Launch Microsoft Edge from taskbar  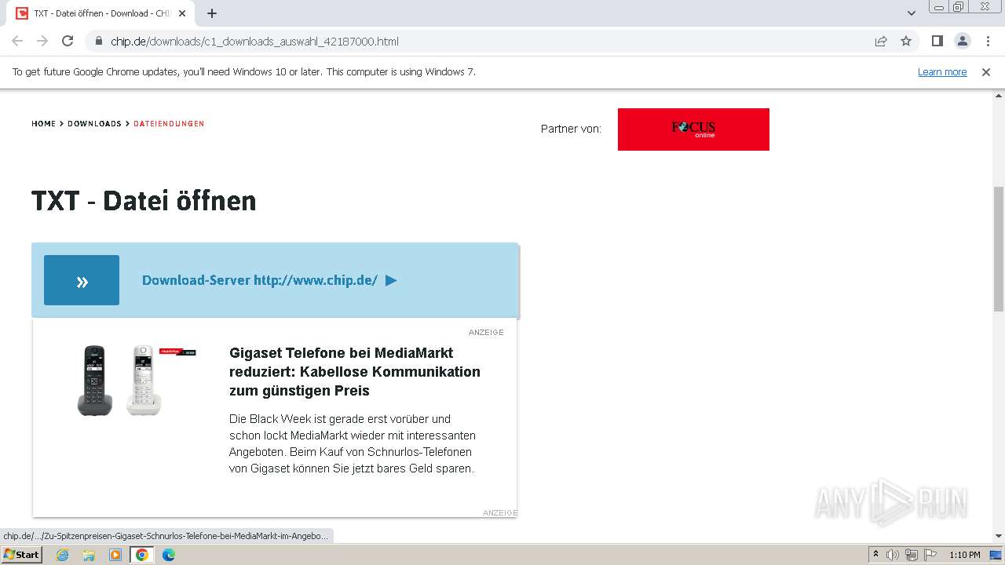coord(168,555)
